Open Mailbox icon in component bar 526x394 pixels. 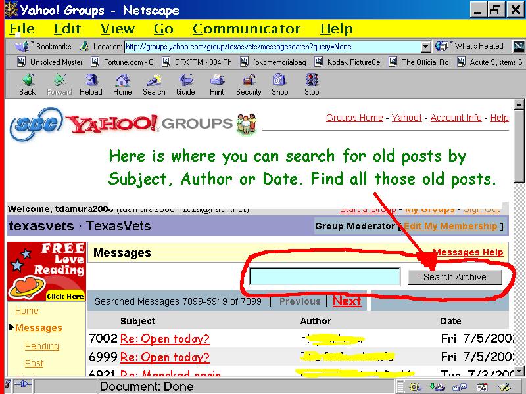pyautogui.click(x=437, y=387)
